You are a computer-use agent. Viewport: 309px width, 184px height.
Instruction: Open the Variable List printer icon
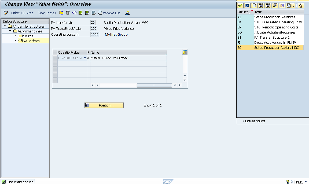point(100,13)
